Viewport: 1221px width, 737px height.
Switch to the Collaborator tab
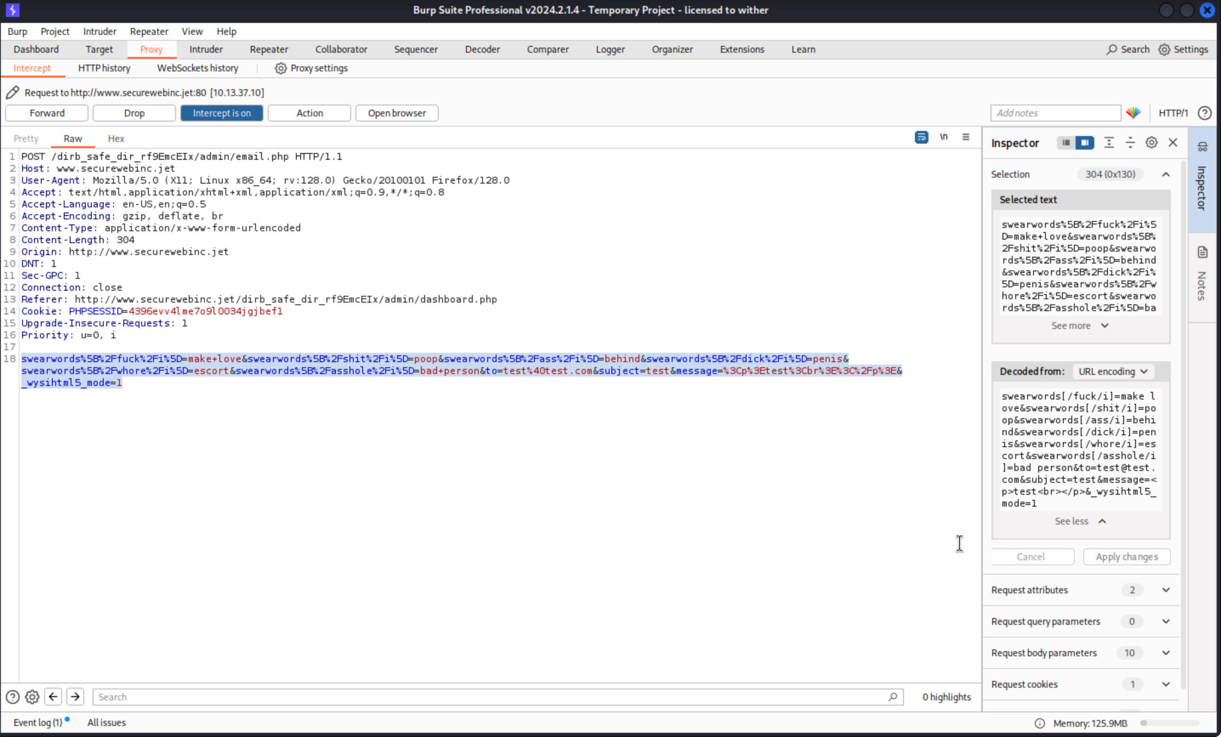pyautogui.click(x=341, y=50)
